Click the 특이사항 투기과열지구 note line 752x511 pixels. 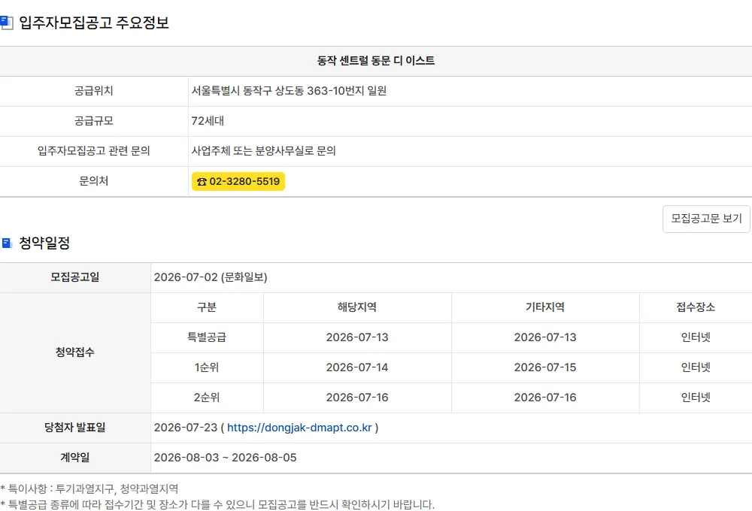(89, 489)
